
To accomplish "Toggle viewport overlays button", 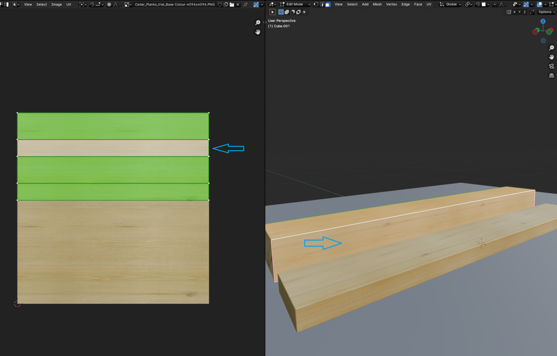I will [540, 4].
